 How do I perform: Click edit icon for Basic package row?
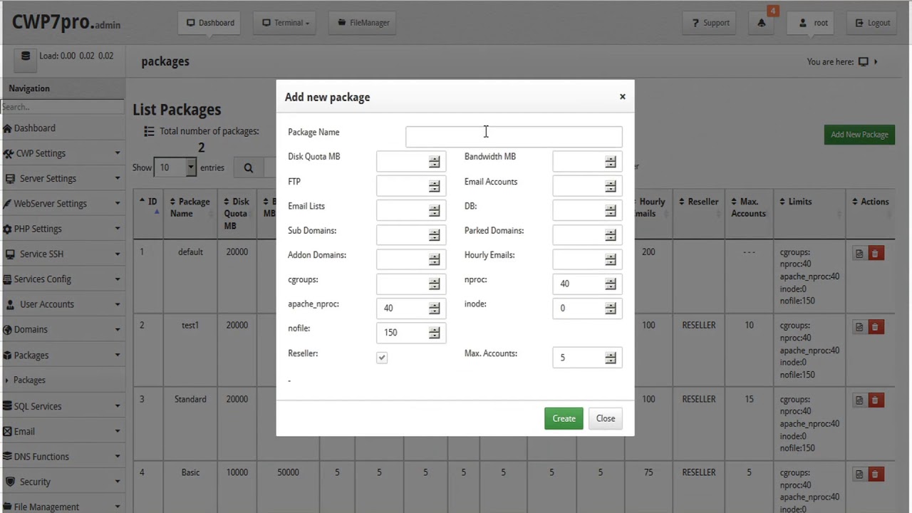click(x=859, y=474)
